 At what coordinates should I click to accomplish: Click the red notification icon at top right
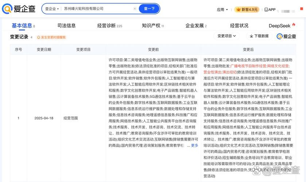302,9
